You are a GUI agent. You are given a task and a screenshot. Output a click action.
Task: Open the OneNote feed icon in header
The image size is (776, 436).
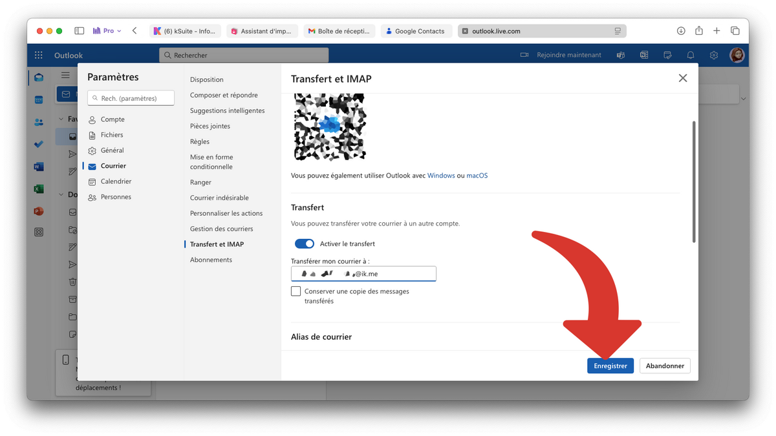644,55
